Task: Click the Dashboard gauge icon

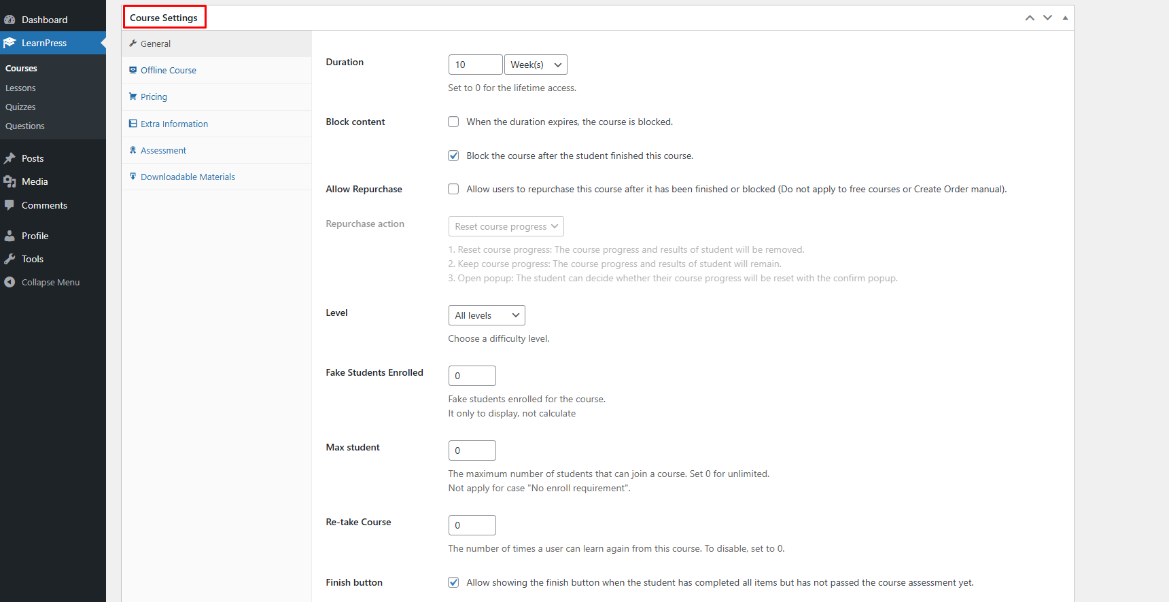Action: 10,20
